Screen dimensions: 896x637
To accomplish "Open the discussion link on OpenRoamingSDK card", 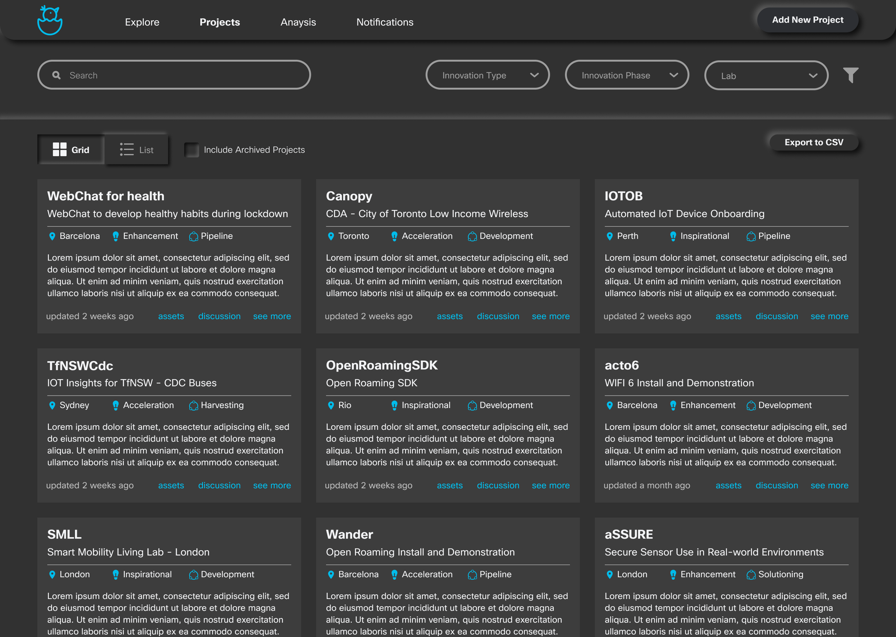I will coord(498,485).
